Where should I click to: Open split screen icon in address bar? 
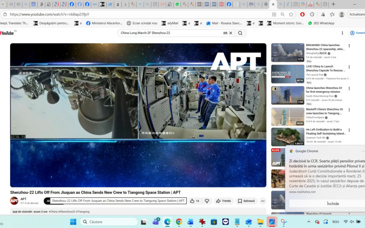(x=274, y=15)
